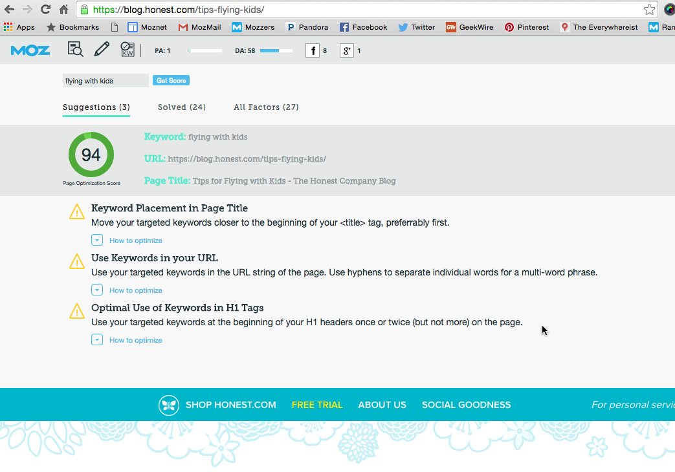Image resolution: width=675 pixels, height=472 pixels.
Task: Open the All Factors (27) tab
Action: point(266,107)
